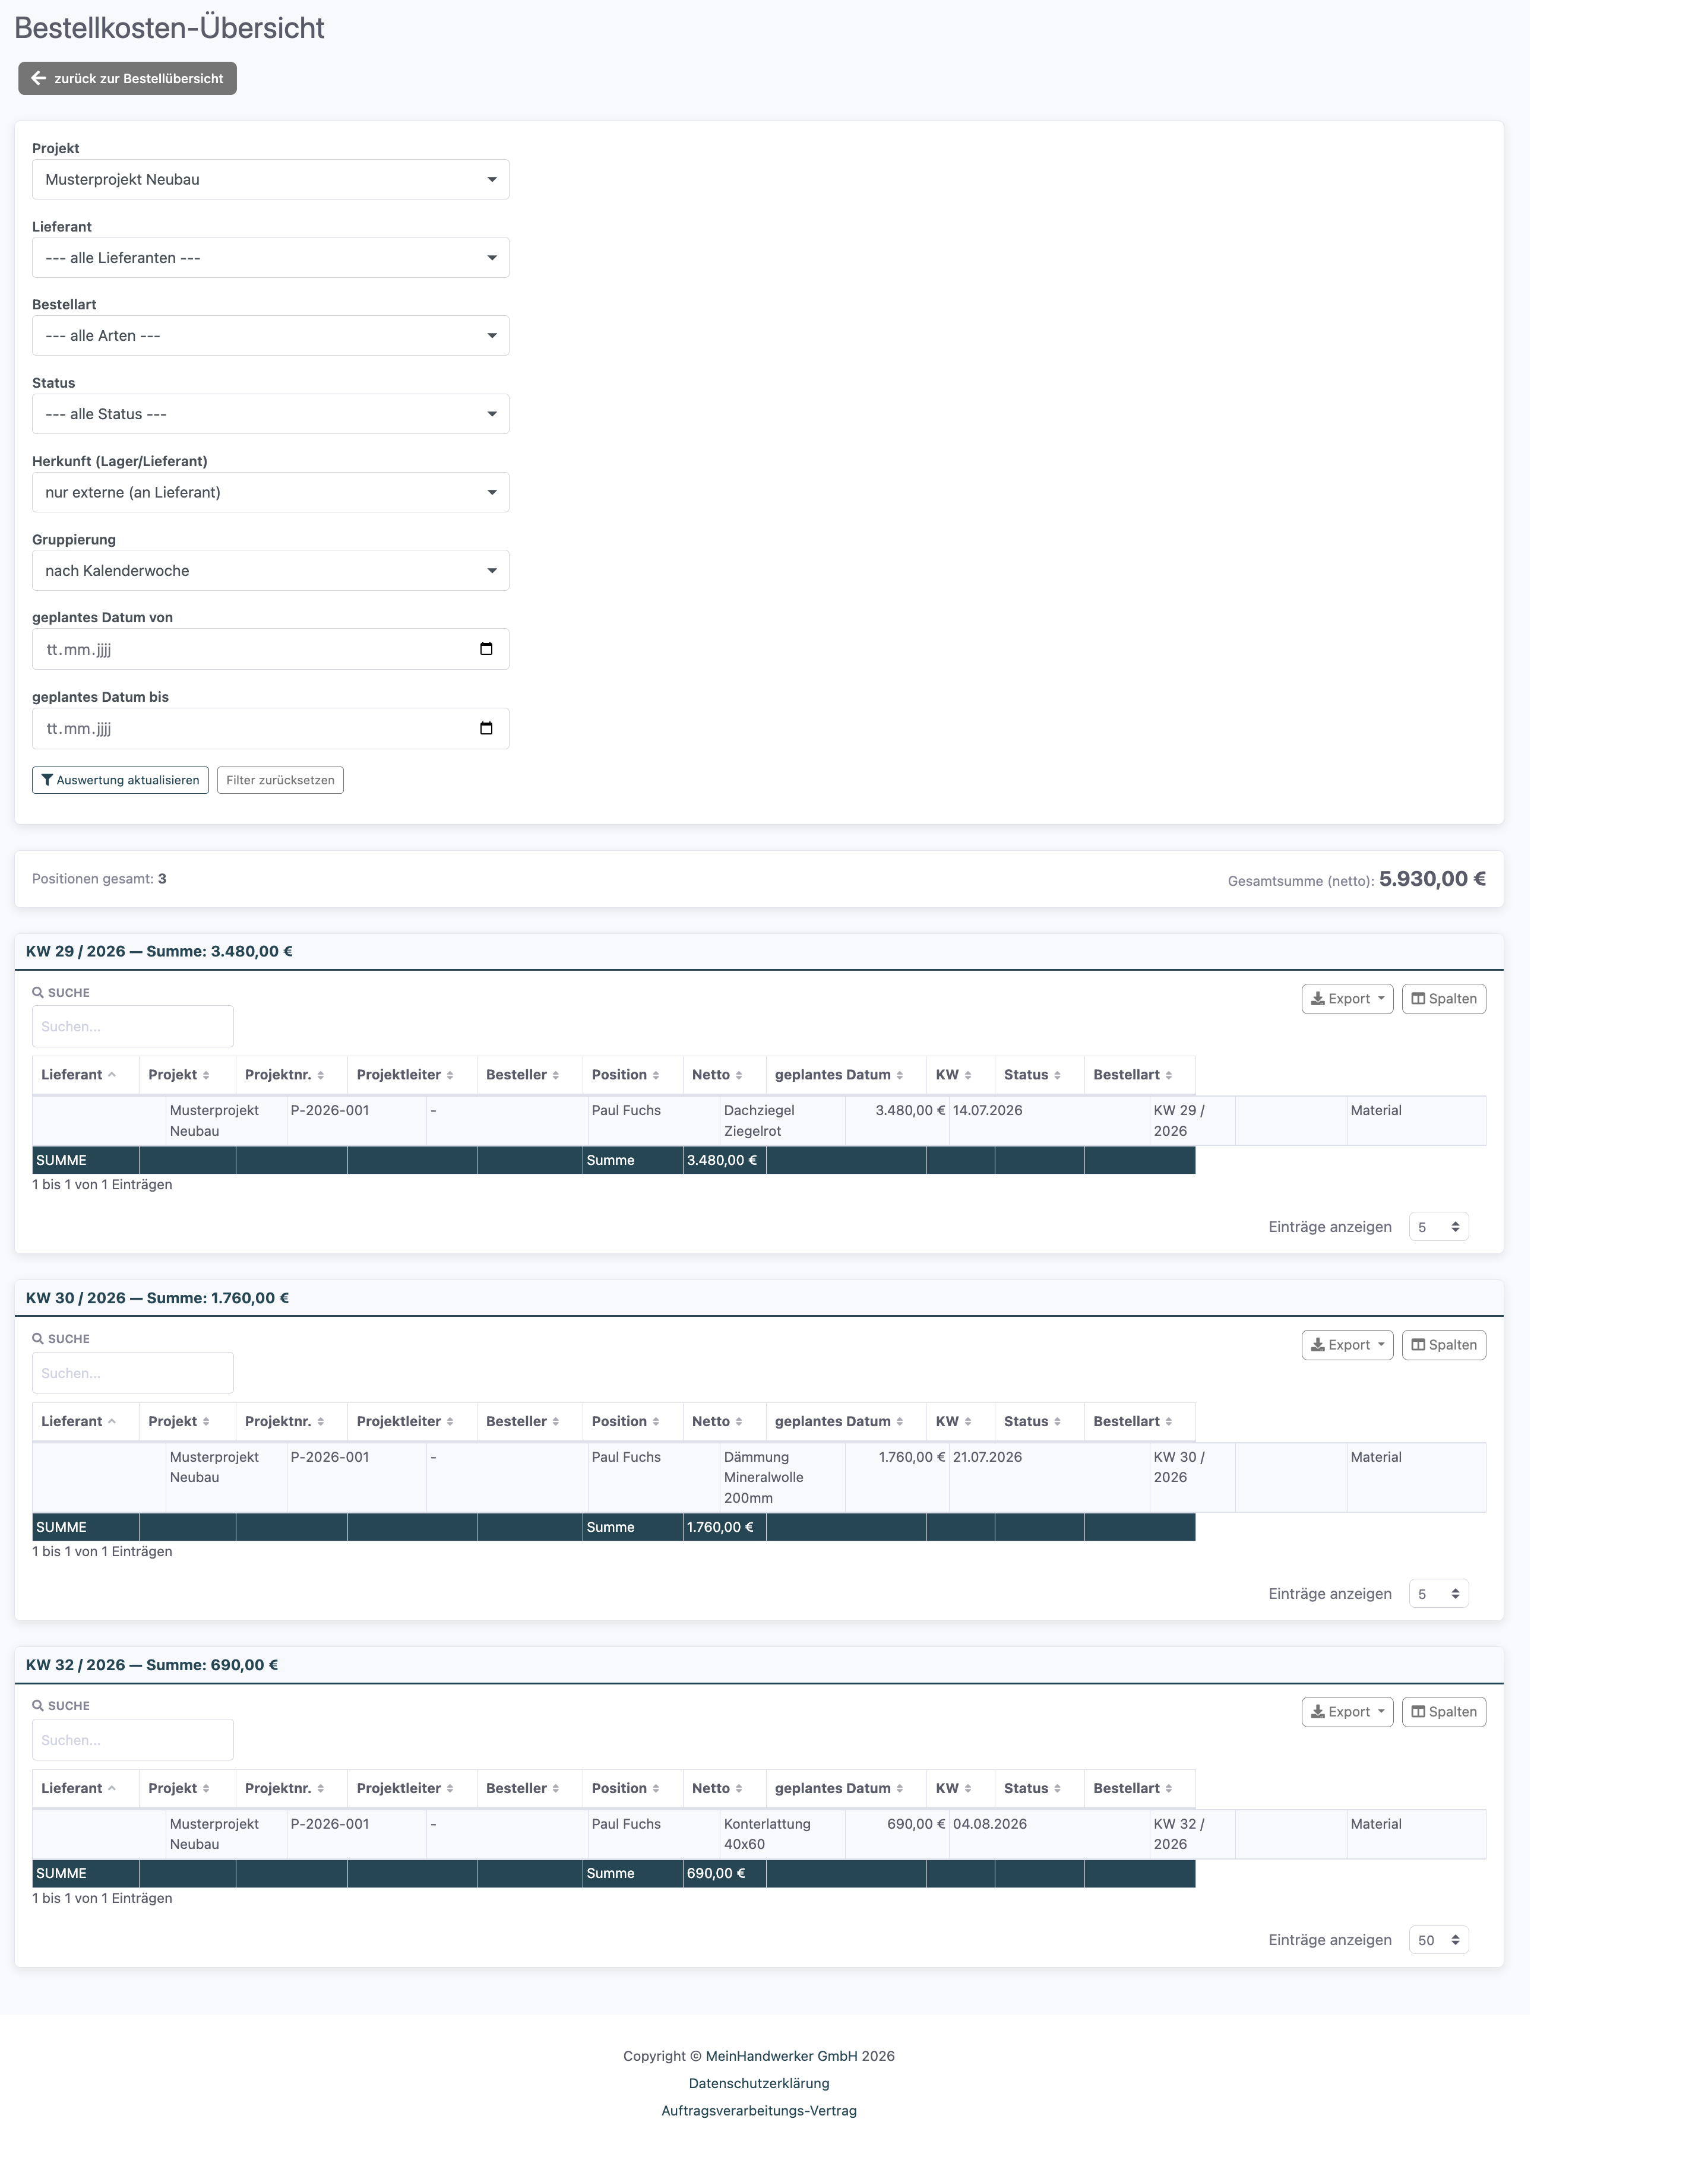Open Export dropdown in KW 29 section
The height and width of the screenshot is (2179, 1708).
pyautogui.click(x=1347, y=999)
